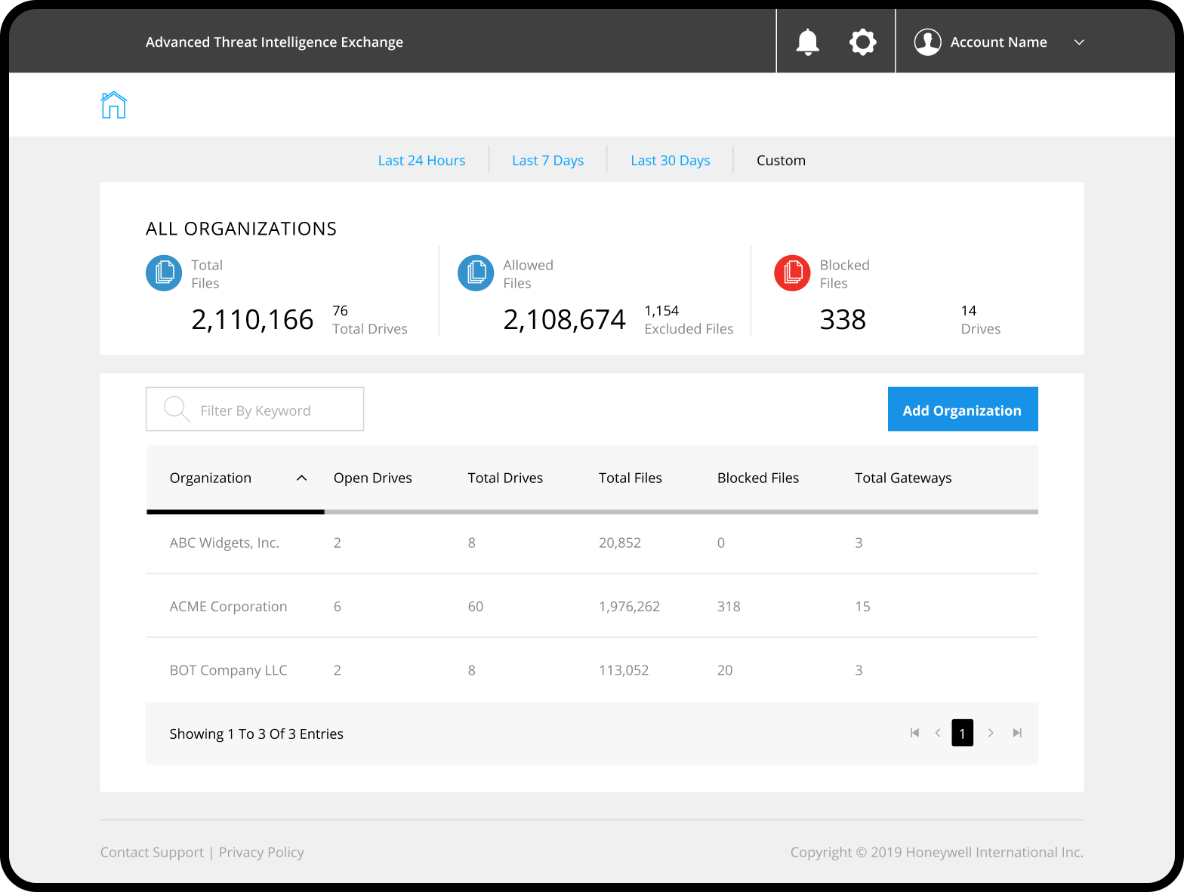Click Account Name label
Viewport: 1184px width, 892px height.
click(x=998, y=42)
